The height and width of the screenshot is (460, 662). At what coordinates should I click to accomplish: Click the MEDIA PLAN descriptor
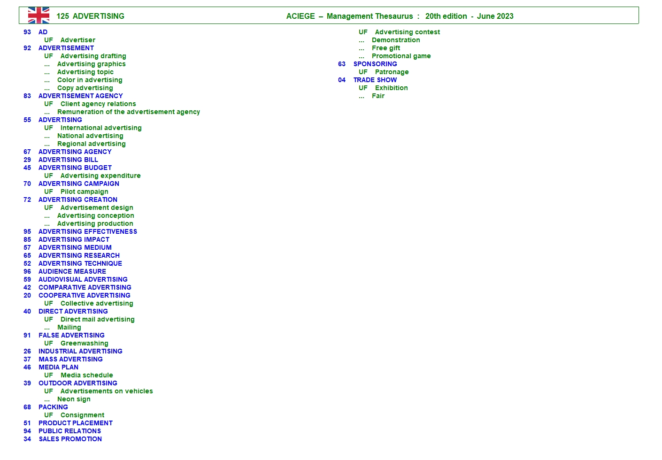pos(58,367)
